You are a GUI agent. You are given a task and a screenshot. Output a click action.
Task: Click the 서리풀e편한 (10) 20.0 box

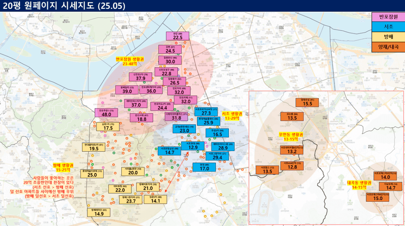point(133,171)
